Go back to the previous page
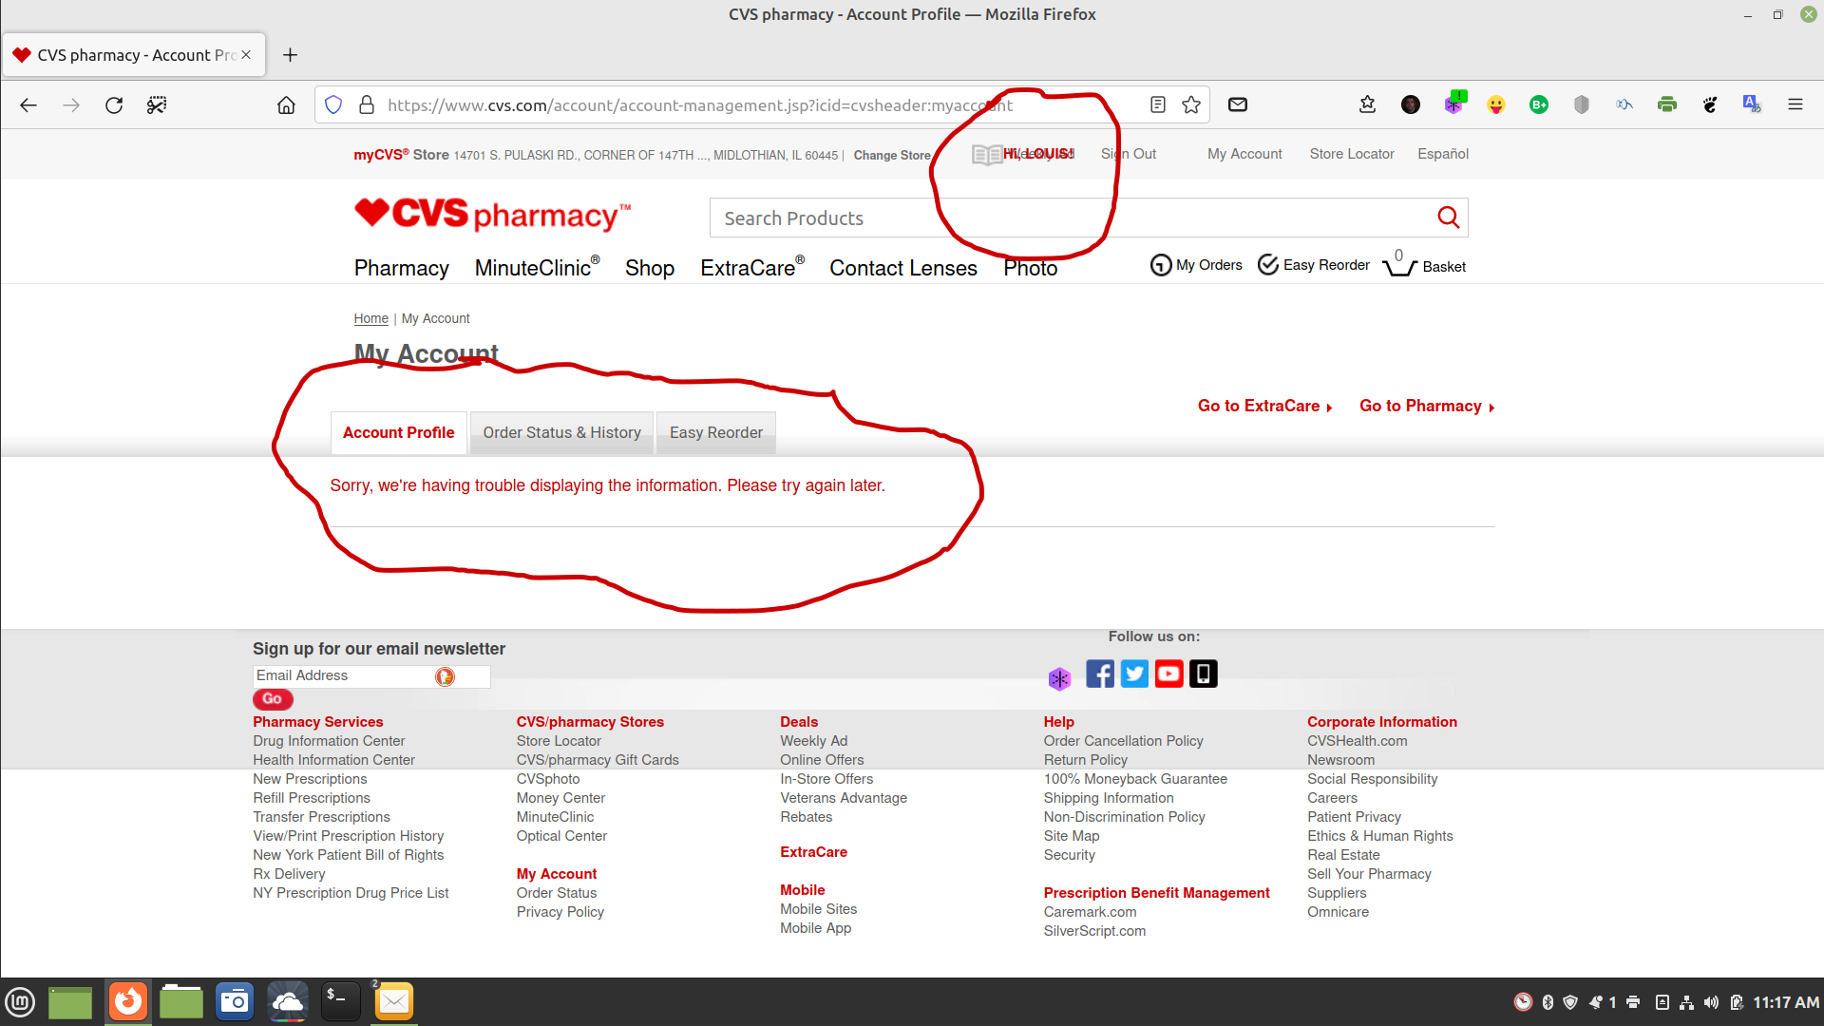 tap(28, 105)
